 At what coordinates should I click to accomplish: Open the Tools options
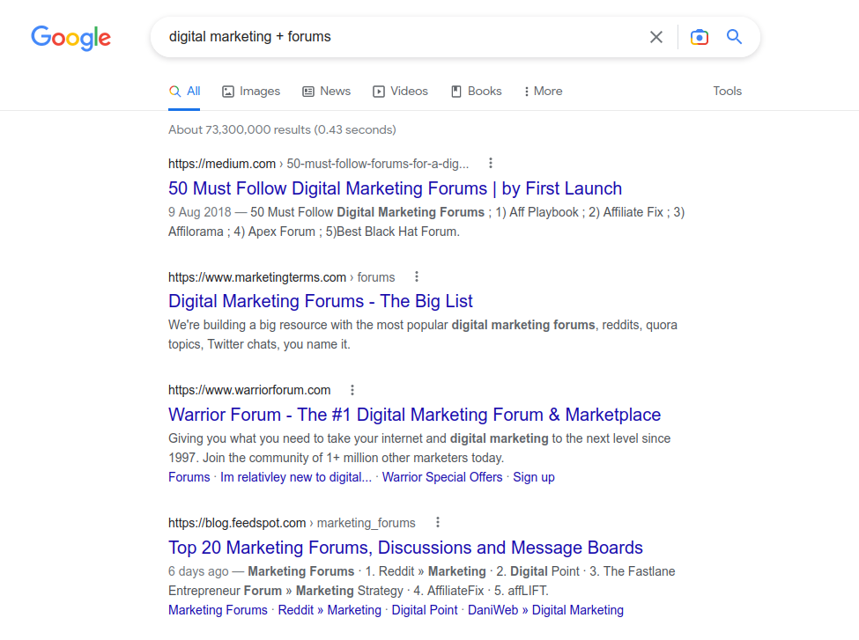(x=727, y=92)
